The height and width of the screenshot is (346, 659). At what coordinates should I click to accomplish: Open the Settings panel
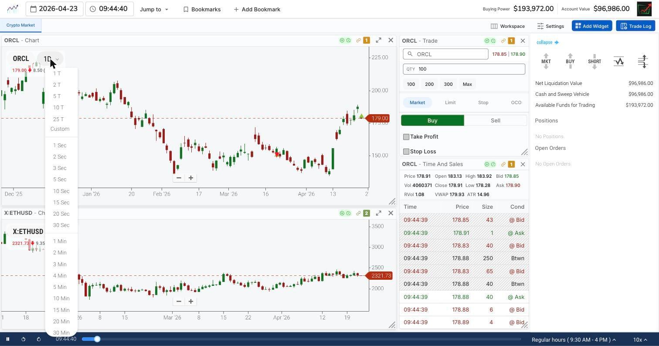click(550, 26)
